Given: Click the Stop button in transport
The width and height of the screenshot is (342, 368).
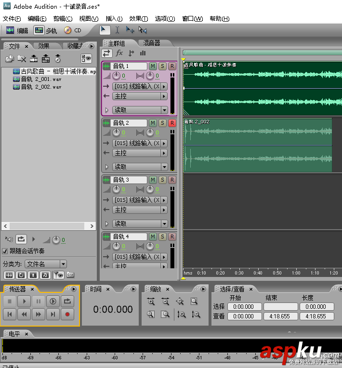Looking at the screenshot, I should pyautogui.click(x=10, y=301).
